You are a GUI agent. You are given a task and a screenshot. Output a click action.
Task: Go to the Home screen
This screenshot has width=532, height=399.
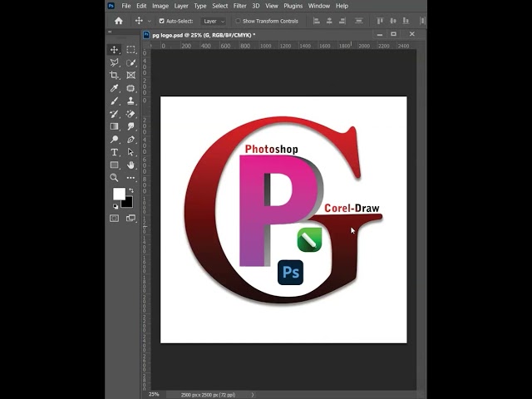point(118,21)
